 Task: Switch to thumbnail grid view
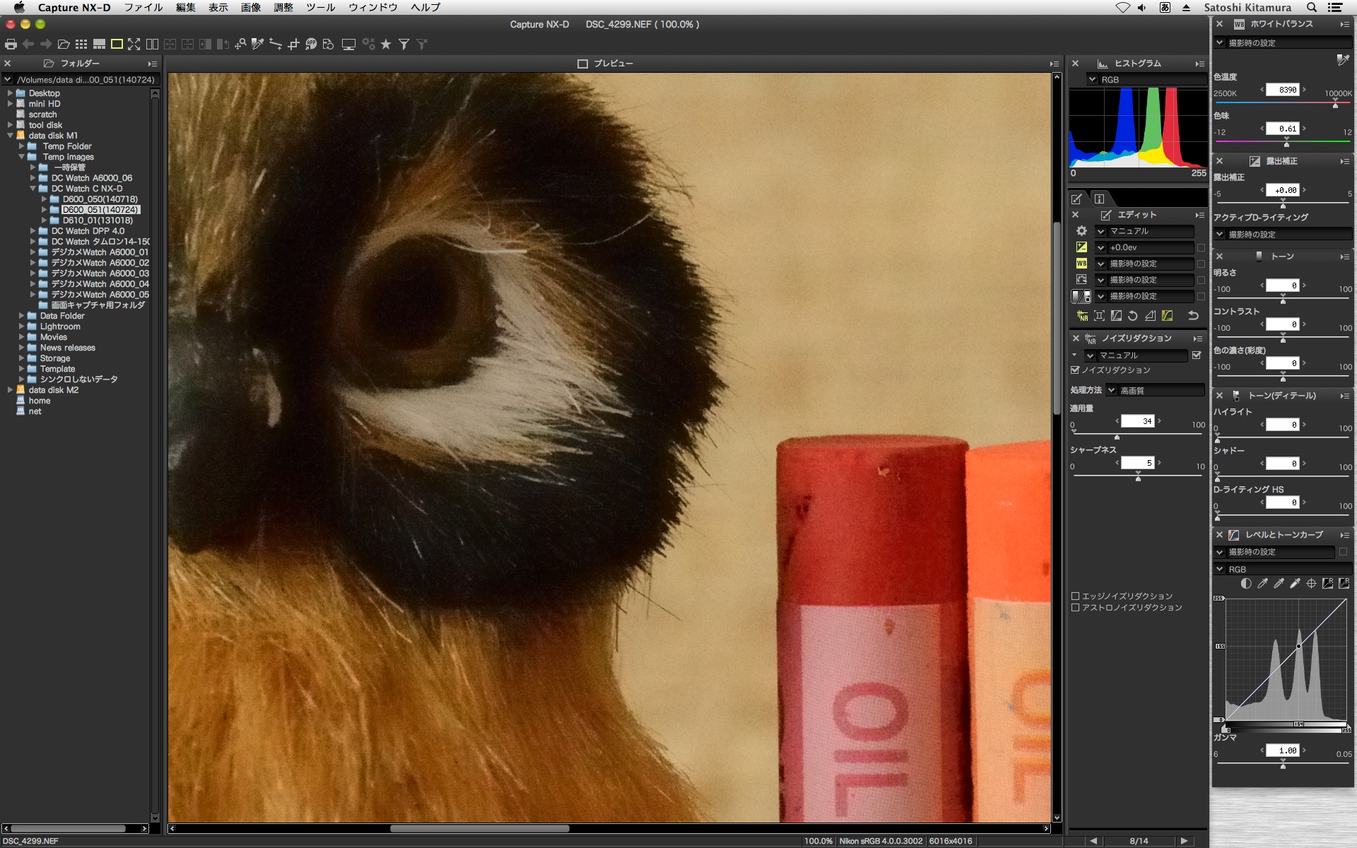pyautogui.click(x=81, y=45)
